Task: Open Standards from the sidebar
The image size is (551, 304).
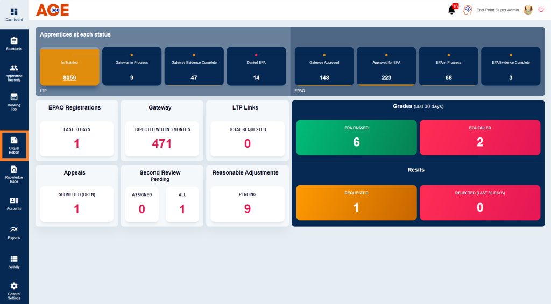Action: coord(14,44)
